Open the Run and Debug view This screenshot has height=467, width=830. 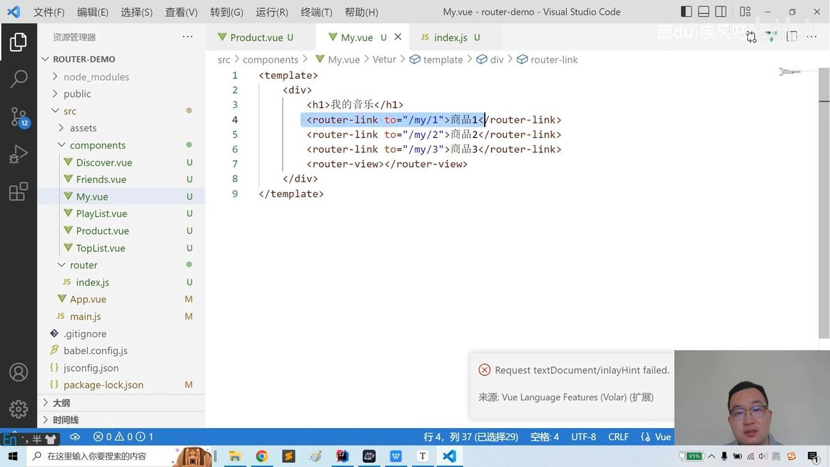coord(19,155)
